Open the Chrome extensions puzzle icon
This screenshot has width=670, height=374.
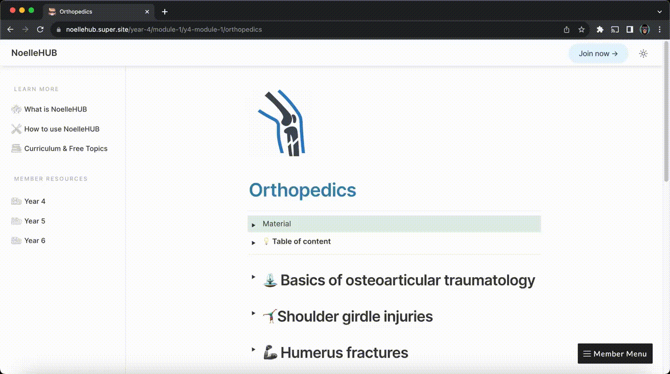[600, 29]
